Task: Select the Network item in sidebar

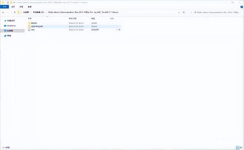Action: coord(8,36)
